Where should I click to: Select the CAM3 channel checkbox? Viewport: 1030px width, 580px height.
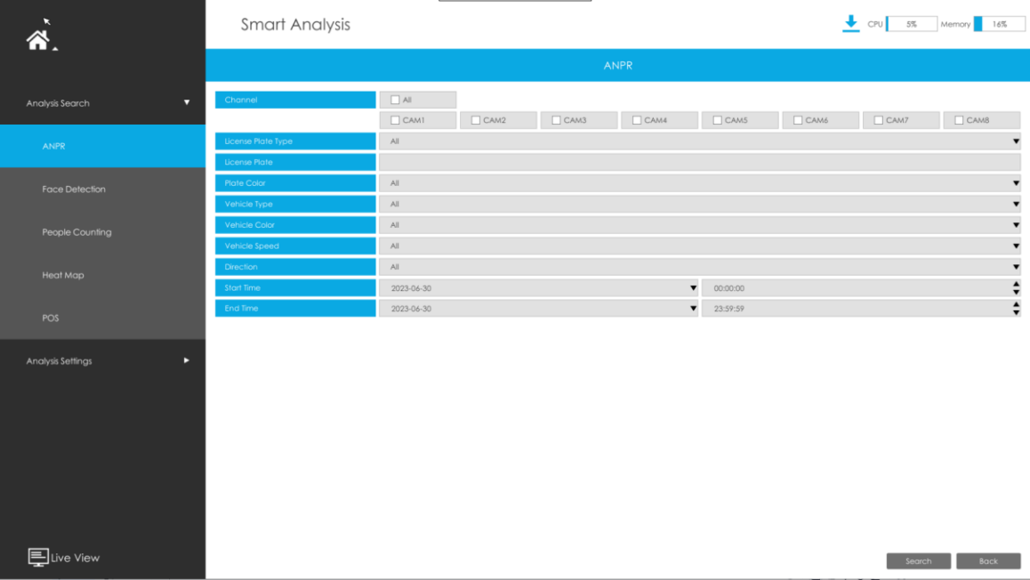[x=557, y=120]
